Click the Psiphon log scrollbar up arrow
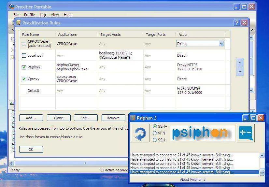This screenshot has height=187, width=269. (x=262, y=155)
